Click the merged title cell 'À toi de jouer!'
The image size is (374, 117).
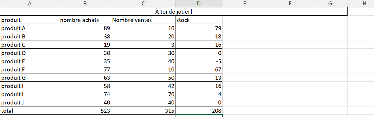coord(174,12)
